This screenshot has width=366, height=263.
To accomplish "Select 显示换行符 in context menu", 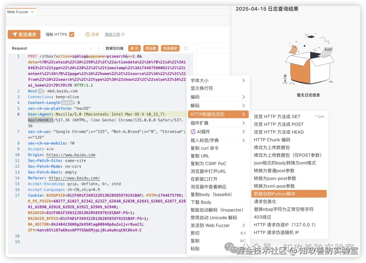I will point(218,88).
